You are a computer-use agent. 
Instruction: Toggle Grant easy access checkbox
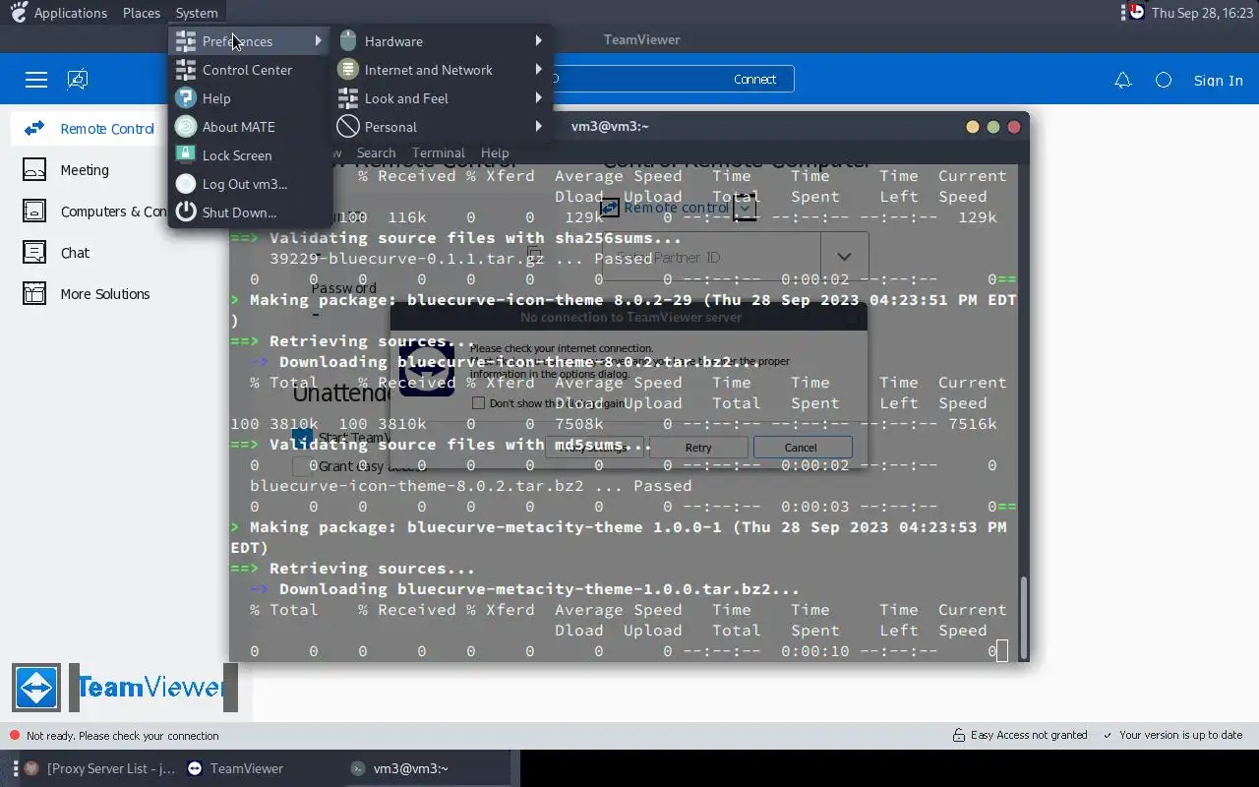tap(303, 466)
